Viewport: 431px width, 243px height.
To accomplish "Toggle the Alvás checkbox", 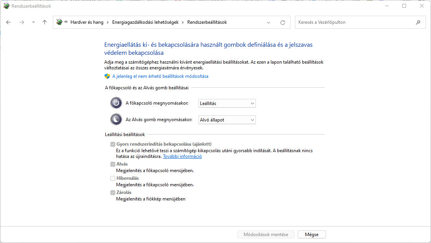I will tap(113, 164).
